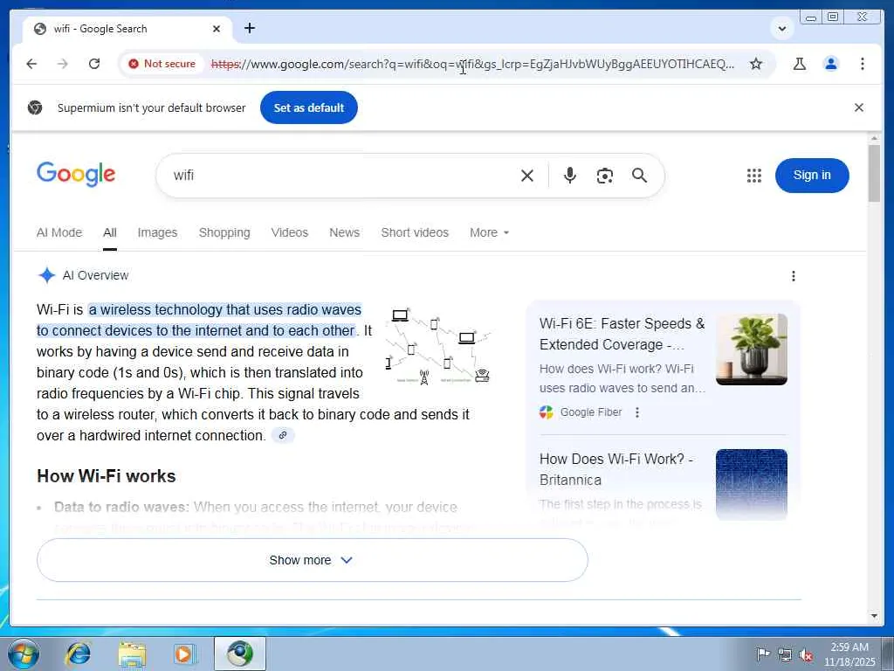Dismiss the default browser infobar
894x671 pixels.
point(859,107)
